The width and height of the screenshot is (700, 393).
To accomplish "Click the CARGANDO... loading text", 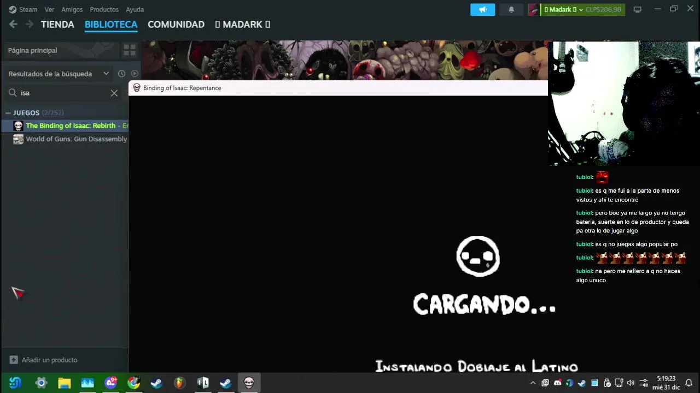I will coord(485,305).
